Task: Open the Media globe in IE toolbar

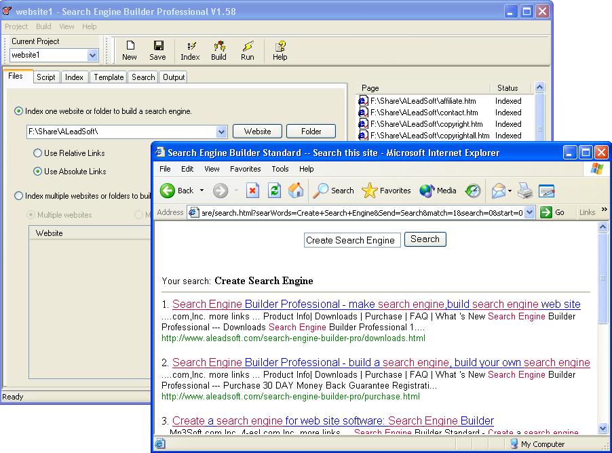Action: click(438, 191)
